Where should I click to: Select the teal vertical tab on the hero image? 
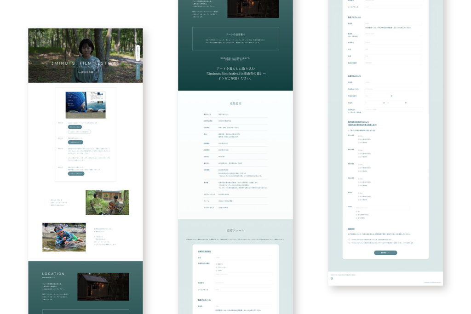point(138,71)
